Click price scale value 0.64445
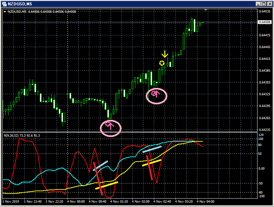 (265, 47)
